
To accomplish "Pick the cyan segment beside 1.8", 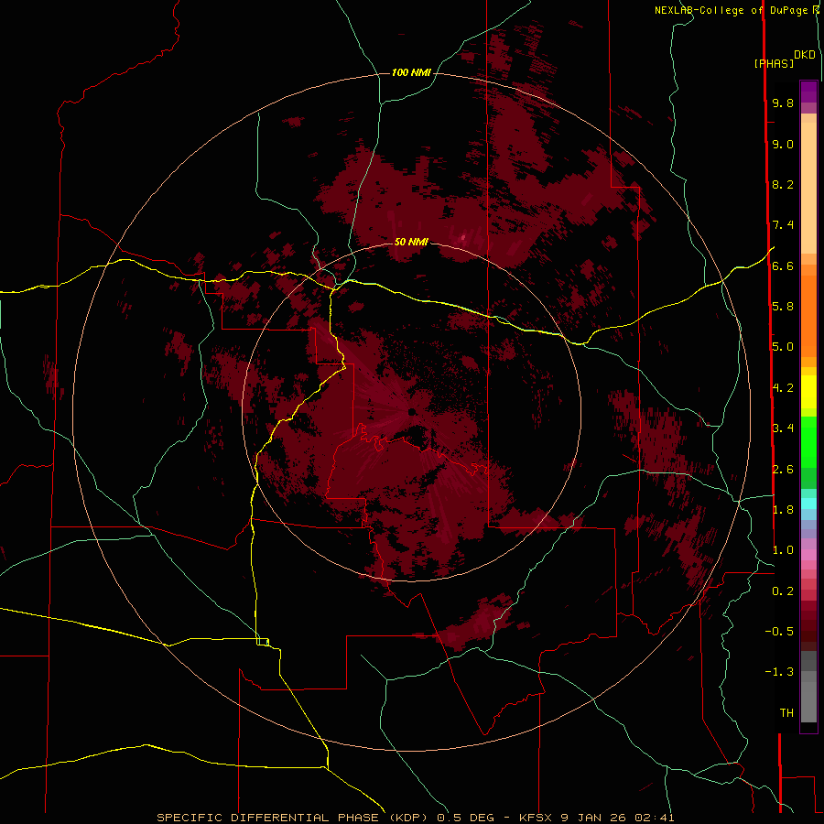I will pos(808,504).
